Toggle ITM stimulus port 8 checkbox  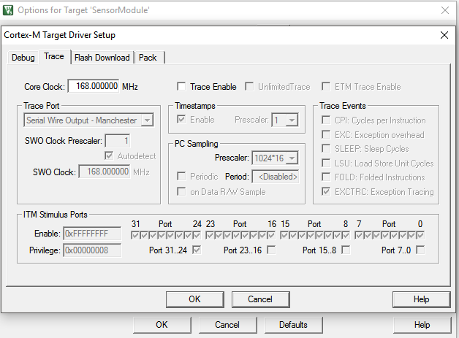(x=346, y=235)
